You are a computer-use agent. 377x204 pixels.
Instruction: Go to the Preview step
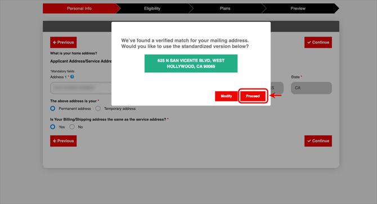[298, 8]
